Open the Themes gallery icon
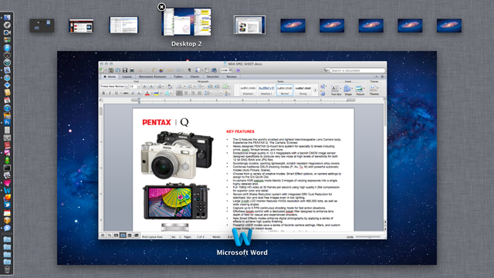The width and height of the screenshot is (494, 278). (x=374, y=90)
